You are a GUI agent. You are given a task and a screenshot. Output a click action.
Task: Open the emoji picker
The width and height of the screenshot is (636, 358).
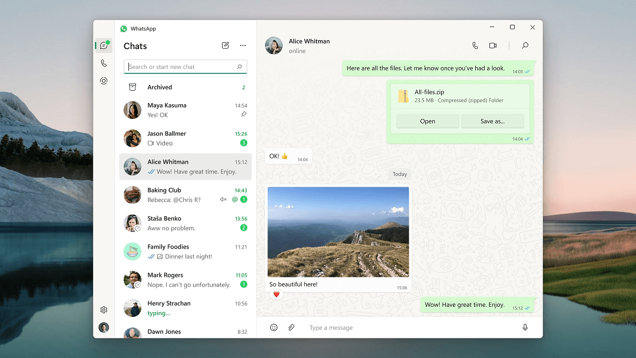(x=274, y=327)
